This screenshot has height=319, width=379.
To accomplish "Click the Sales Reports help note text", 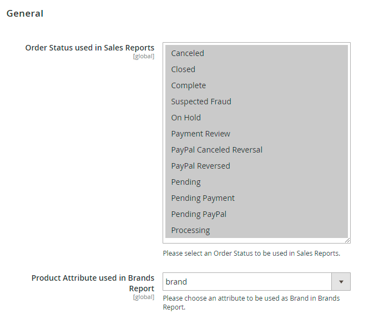I will (251, 254).
